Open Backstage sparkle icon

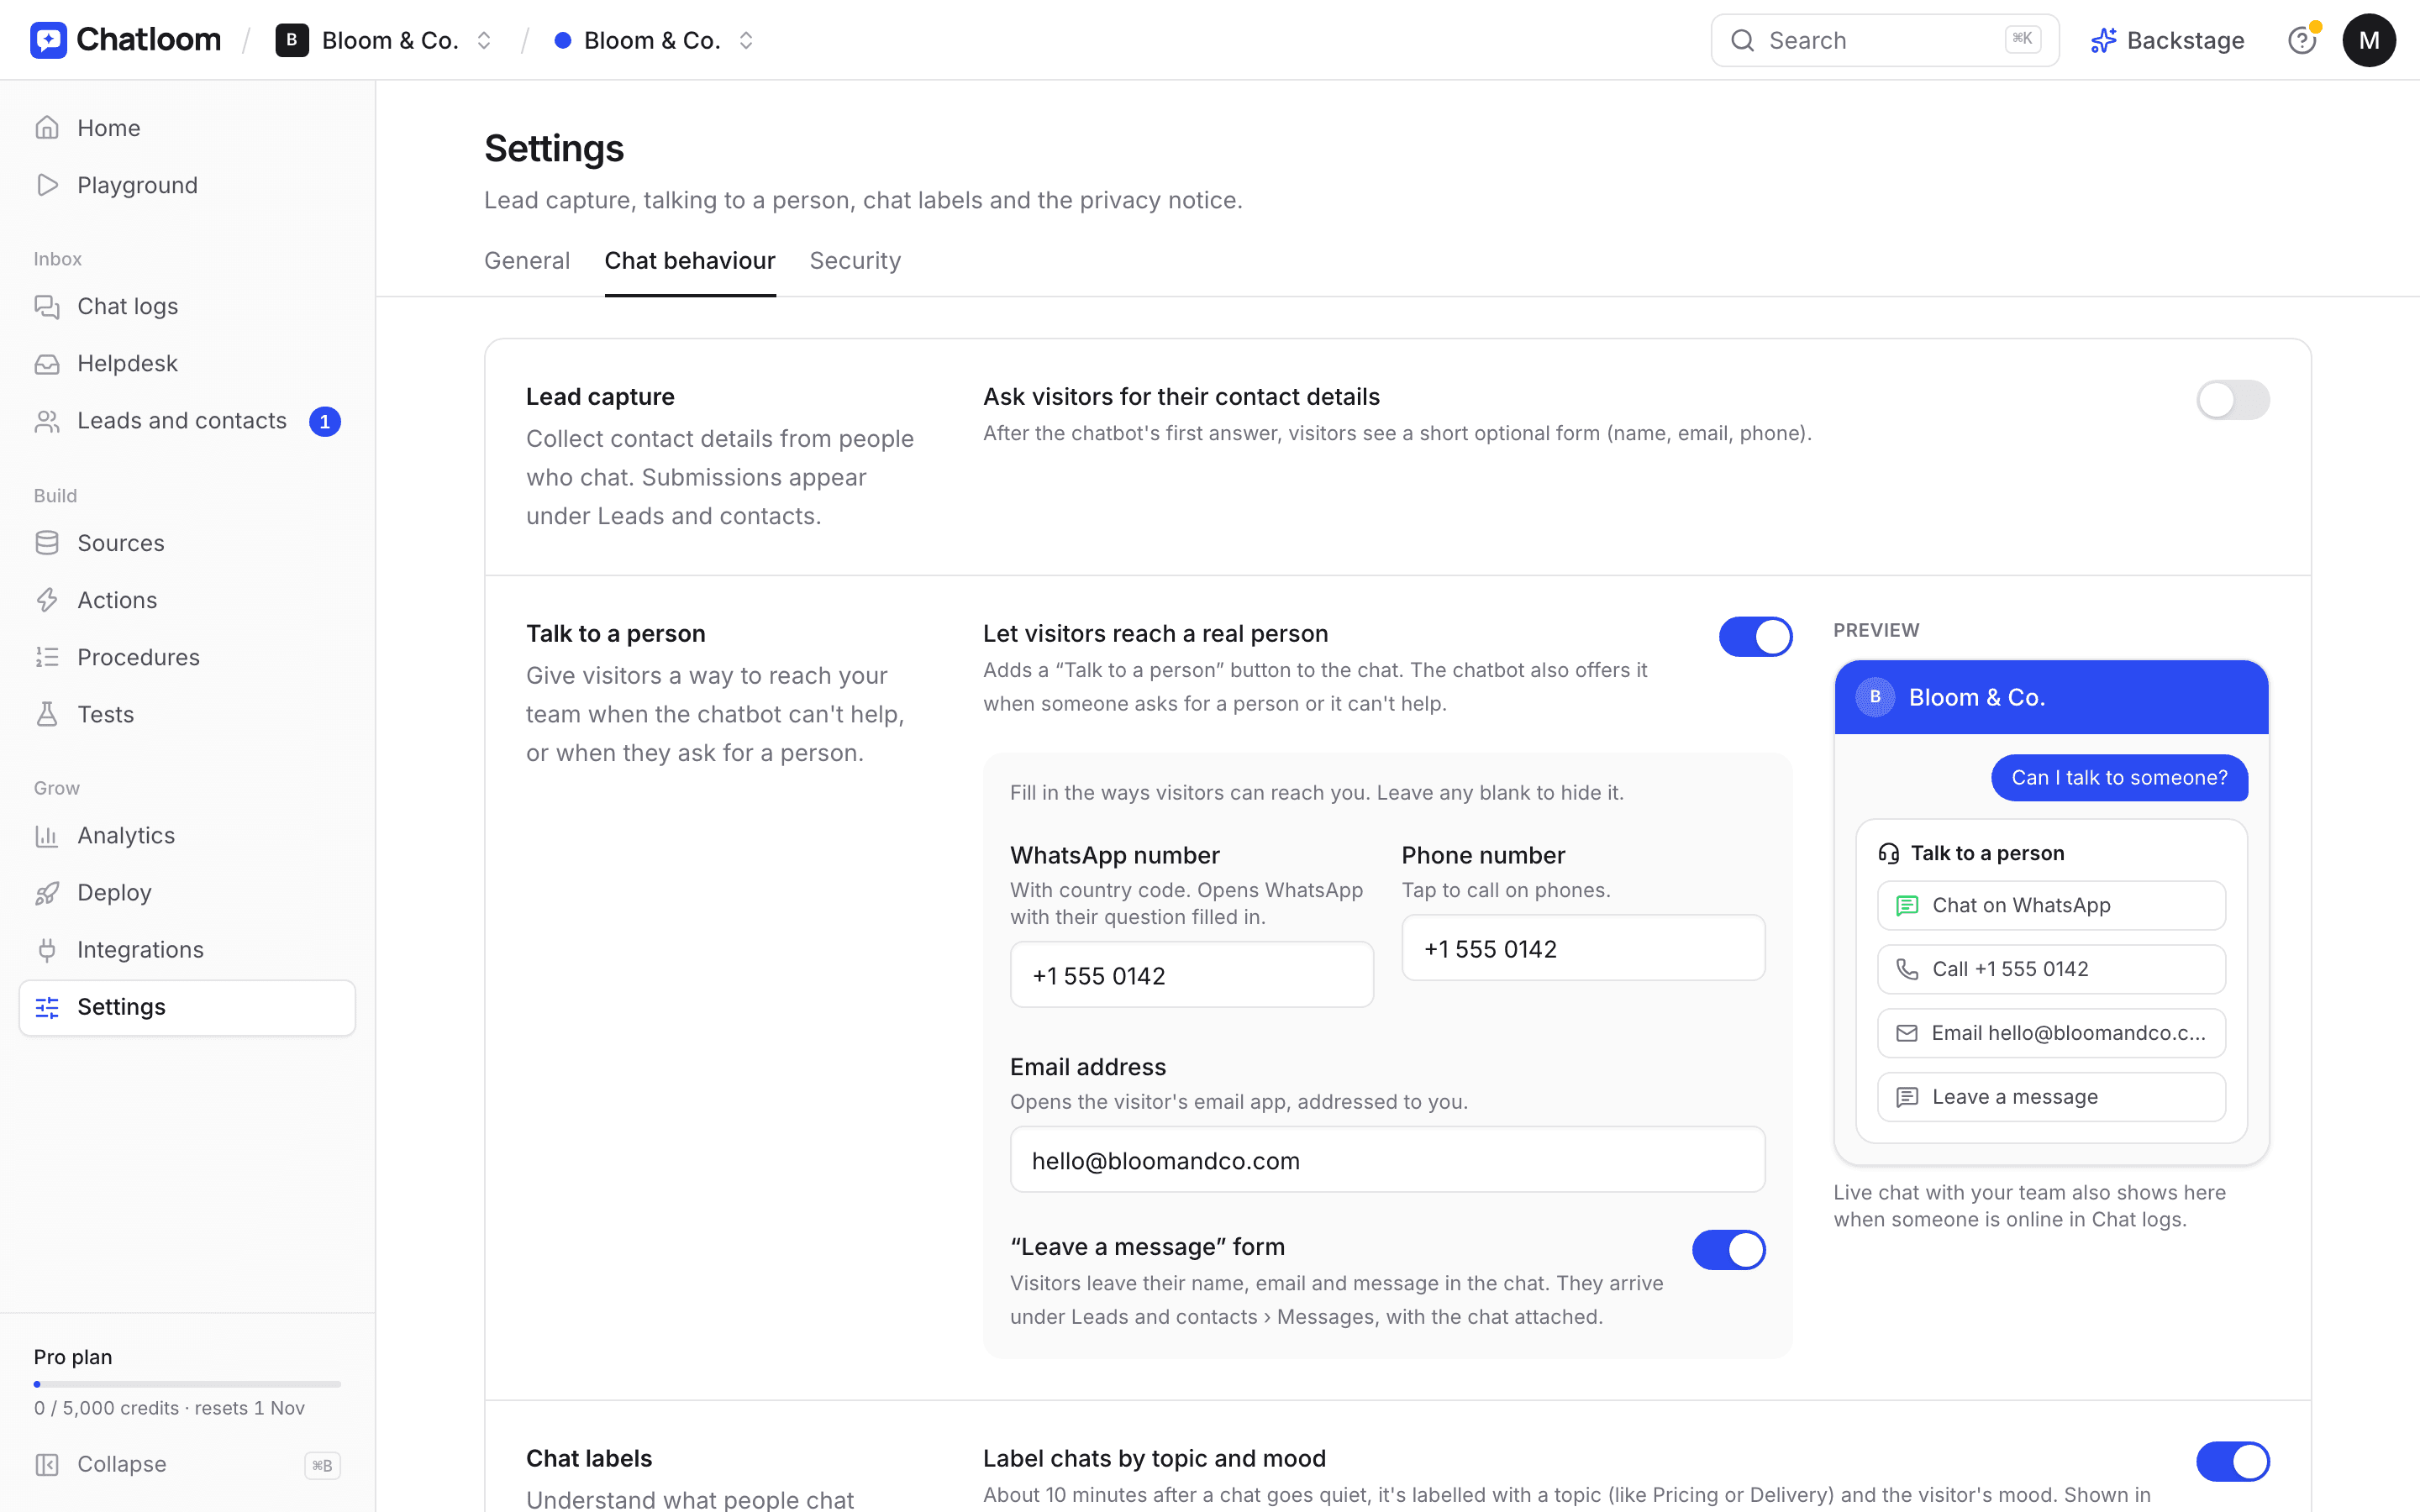tap(2103, 40)
